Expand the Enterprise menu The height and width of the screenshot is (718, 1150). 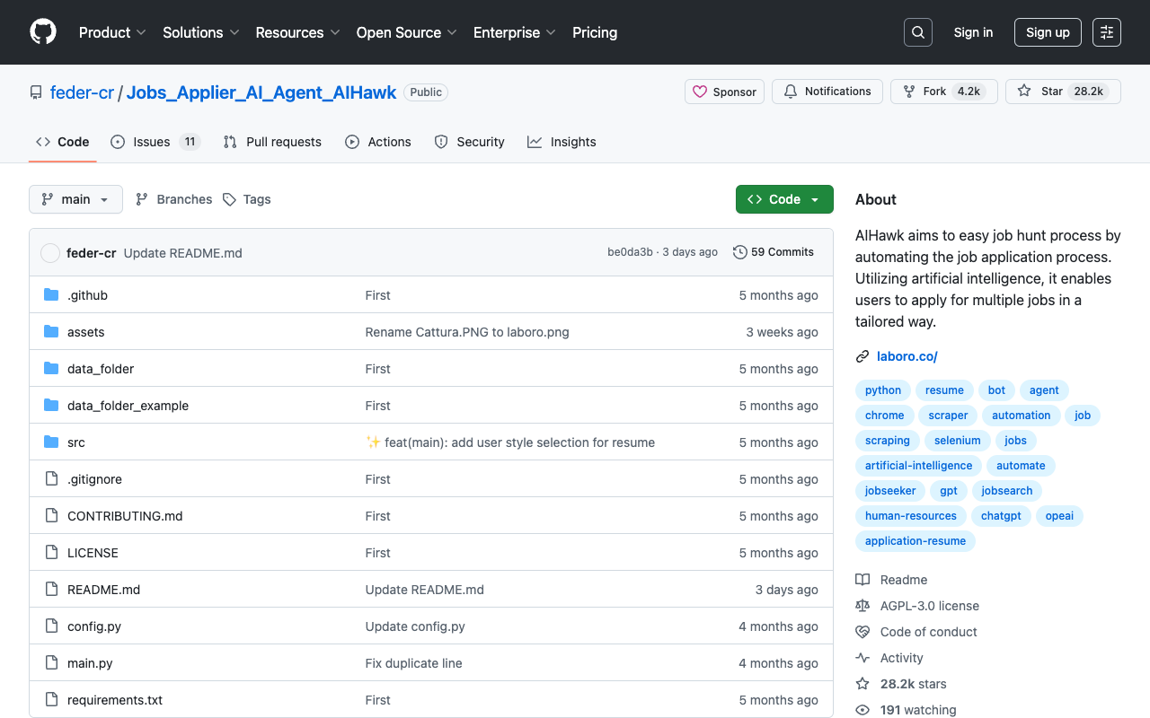coord(515,32)
